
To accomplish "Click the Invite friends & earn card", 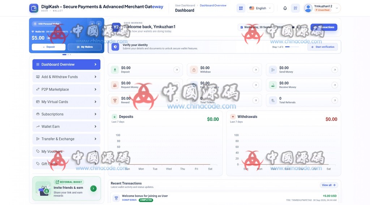I will click(x=66, y=188).
